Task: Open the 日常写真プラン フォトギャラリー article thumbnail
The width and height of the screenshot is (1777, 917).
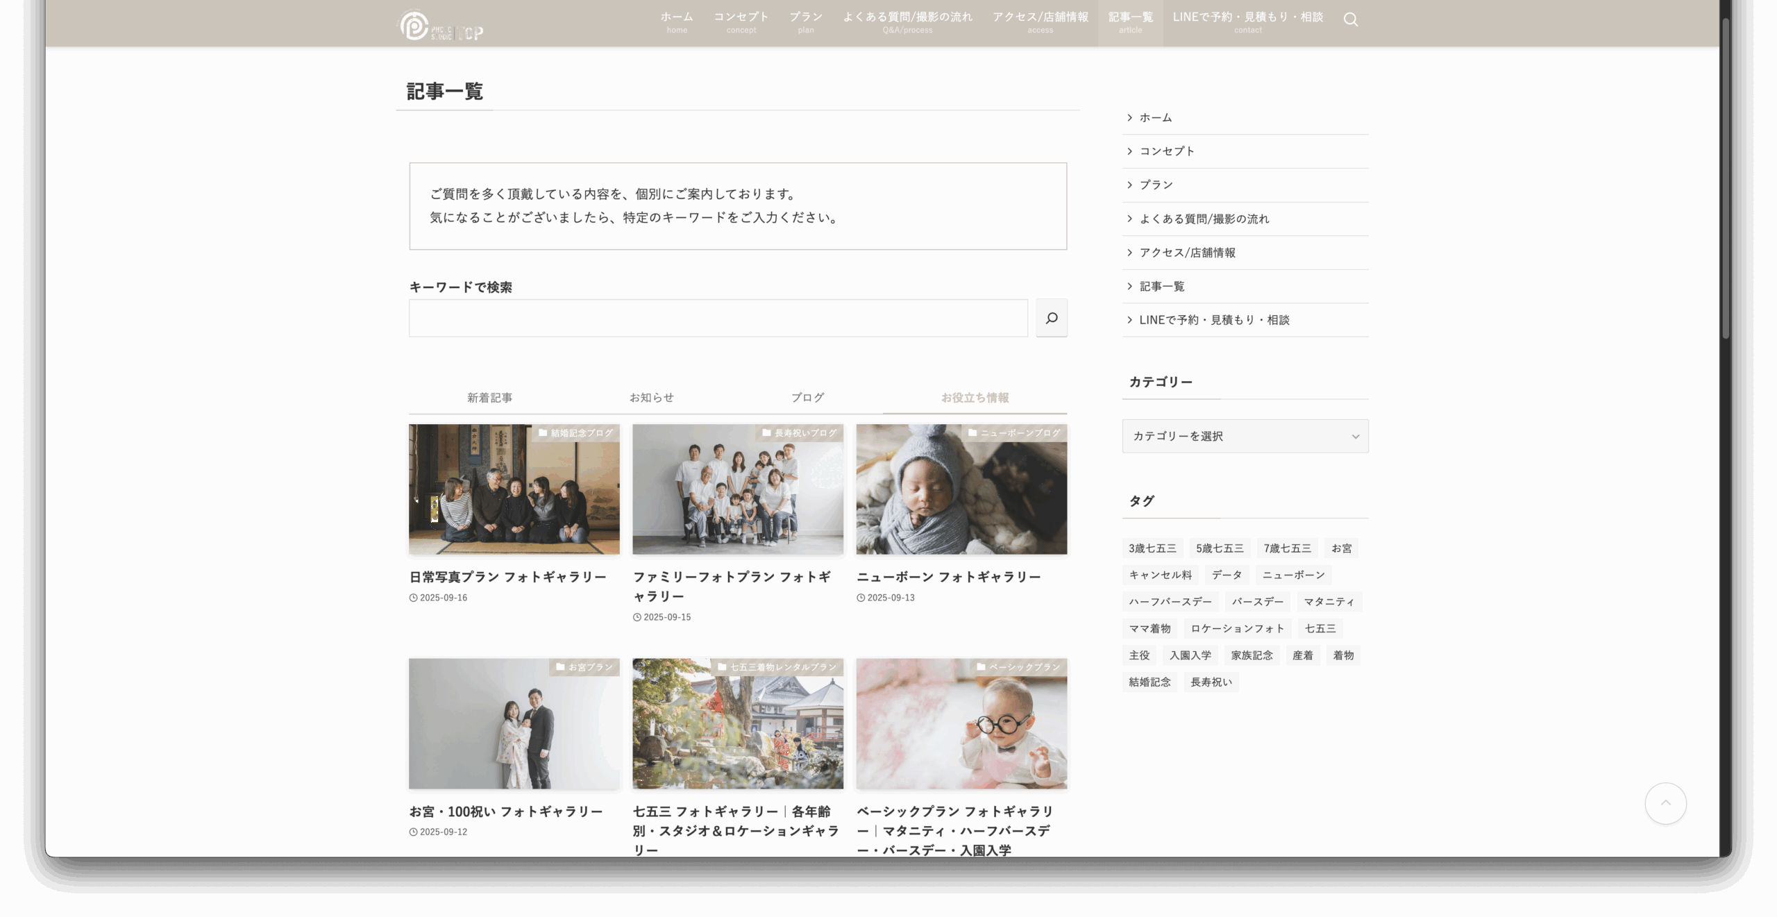Action: tap(514, 489)
